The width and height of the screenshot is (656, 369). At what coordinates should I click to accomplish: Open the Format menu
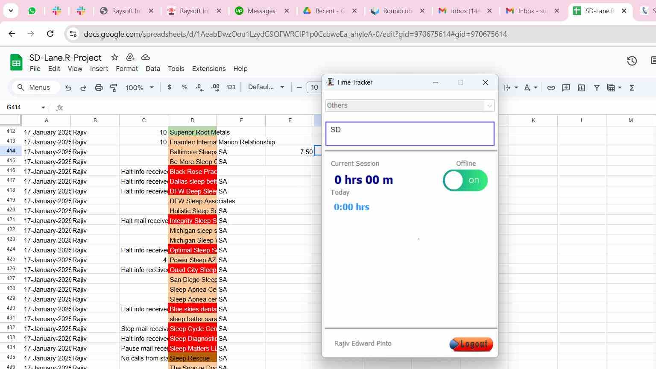coord(127,68)
